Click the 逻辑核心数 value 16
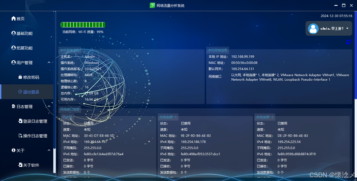357x181 pixels. pyautogui.click(x=87, y=87)
